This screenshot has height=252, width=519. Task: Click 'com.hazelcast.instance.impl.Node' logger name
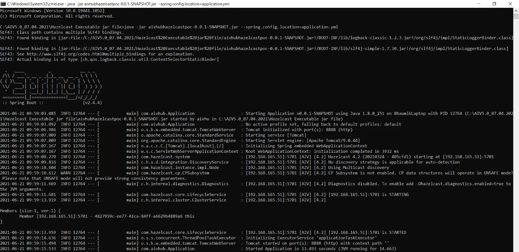[180, 168]
